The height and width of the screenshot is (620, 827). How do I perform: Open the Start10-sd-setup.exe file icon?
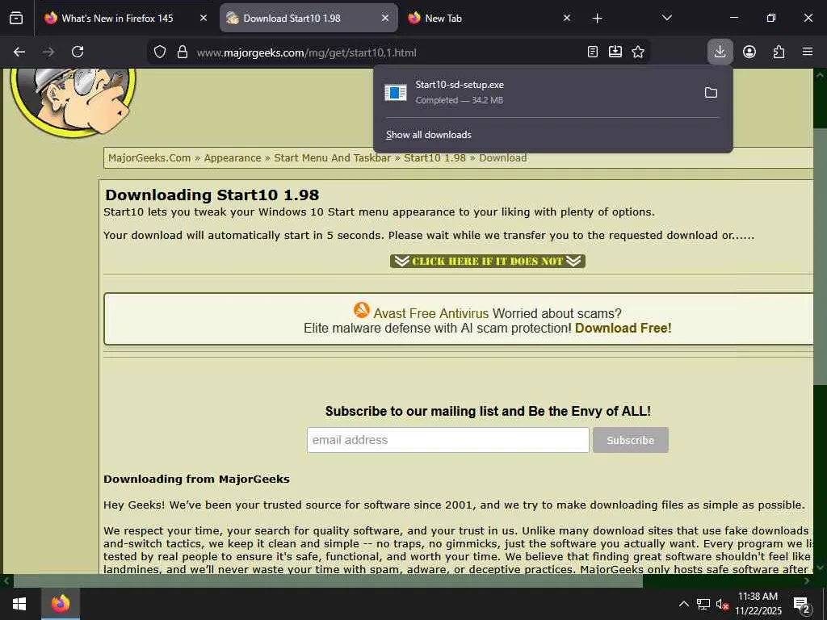click(396, 93)
